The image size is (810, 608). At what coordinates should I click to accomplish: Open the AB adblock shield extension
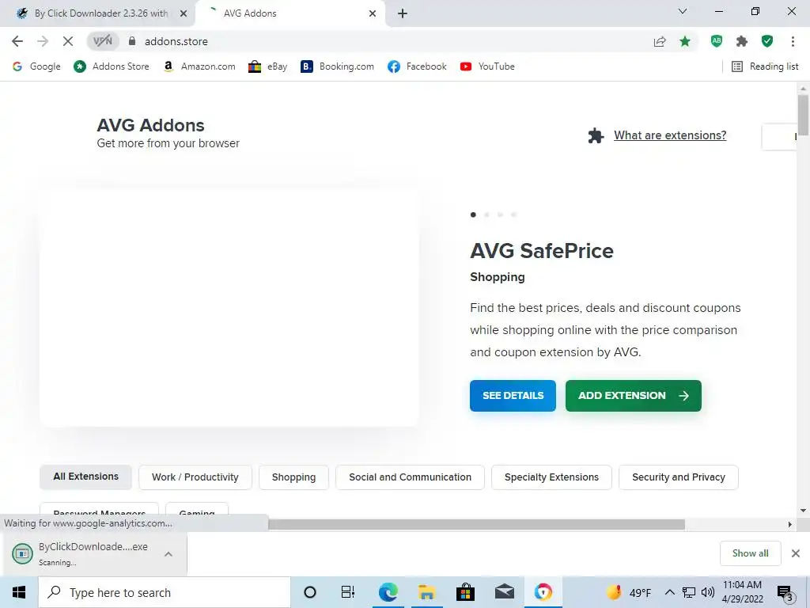point(717,41)
